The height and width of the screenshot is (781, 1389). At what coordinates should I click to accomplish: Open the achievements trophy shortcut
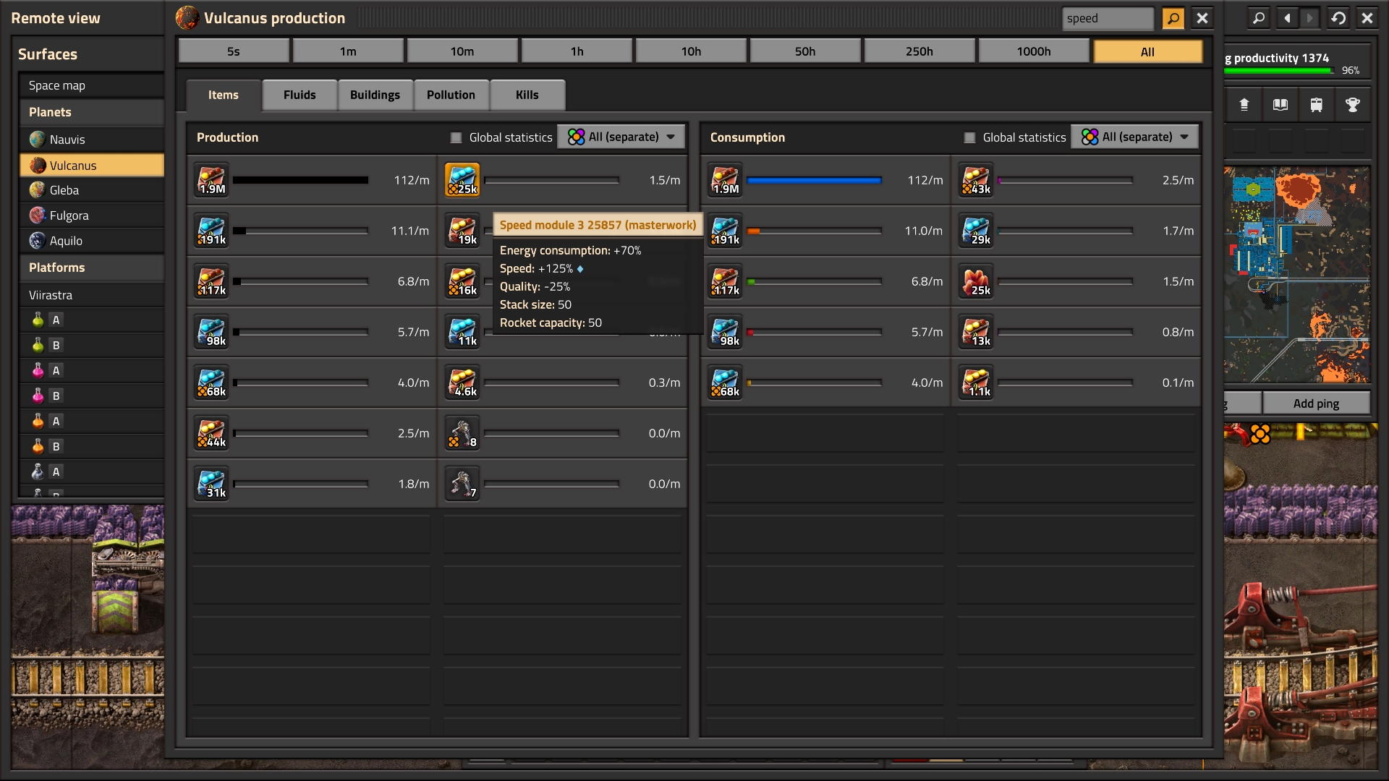[1352, 105]
